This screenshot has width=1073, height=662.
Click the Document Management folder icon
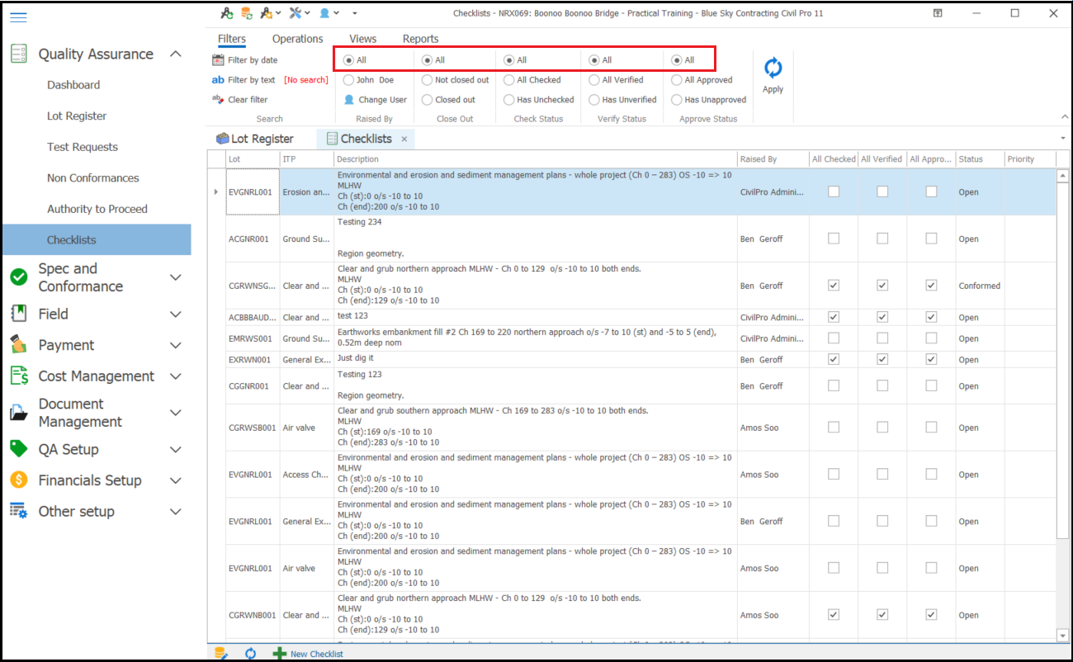pos(19,413)
